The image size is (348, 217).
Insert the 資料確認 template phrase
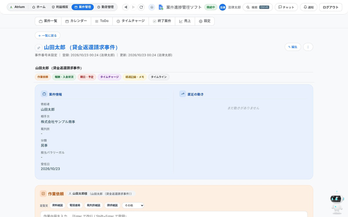pos(57,205)
